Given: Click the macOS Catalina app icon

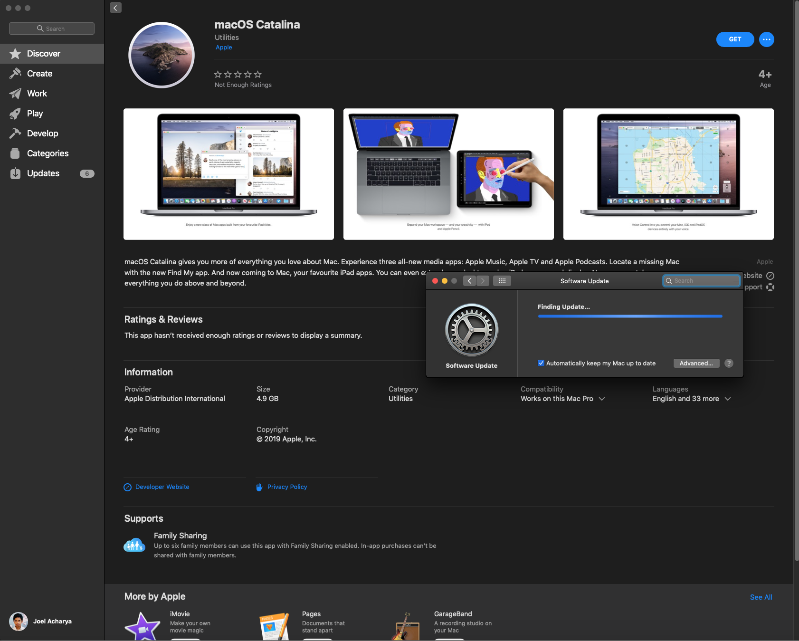Looking at the screenshot, I should click(x=162, y=55).
